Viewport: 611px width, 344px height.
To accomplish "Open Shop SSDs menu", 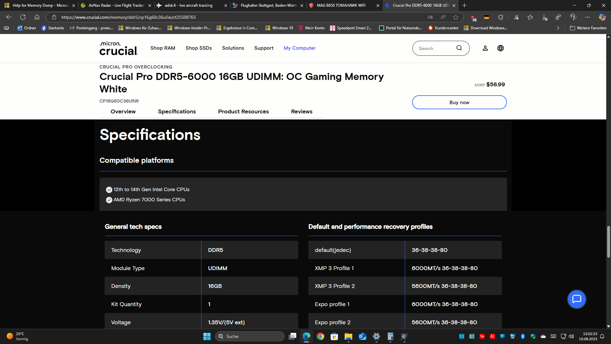I will 199,48.
